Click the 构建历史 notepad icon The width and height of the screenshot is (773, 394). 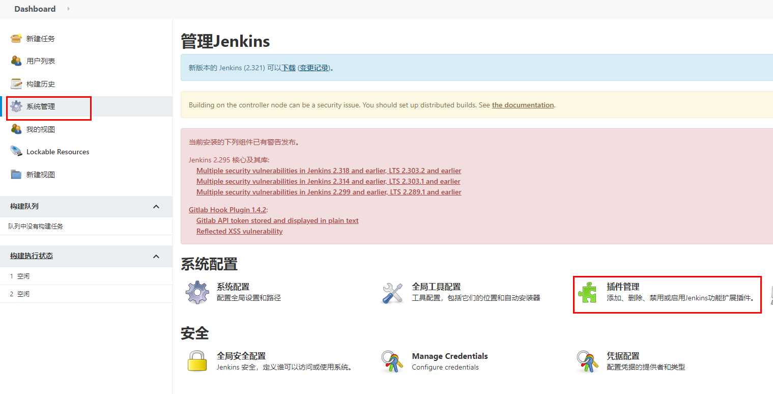pyautogui.click(x=16, y=84)
